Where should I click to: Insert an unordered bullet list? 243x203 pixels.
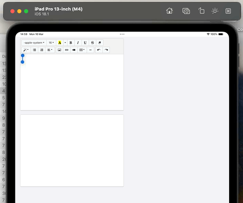coord(35,50)
